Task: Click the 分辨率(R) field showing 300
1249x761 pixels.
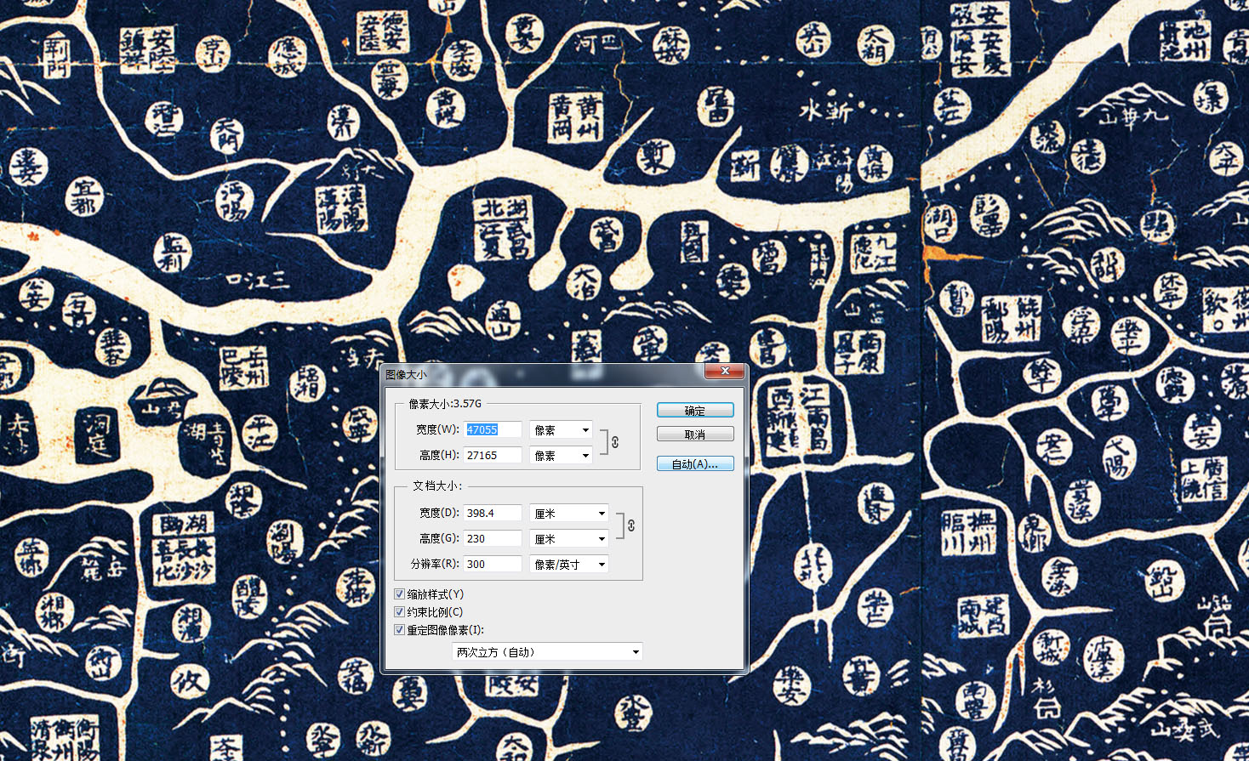Action: click(493, 564)
